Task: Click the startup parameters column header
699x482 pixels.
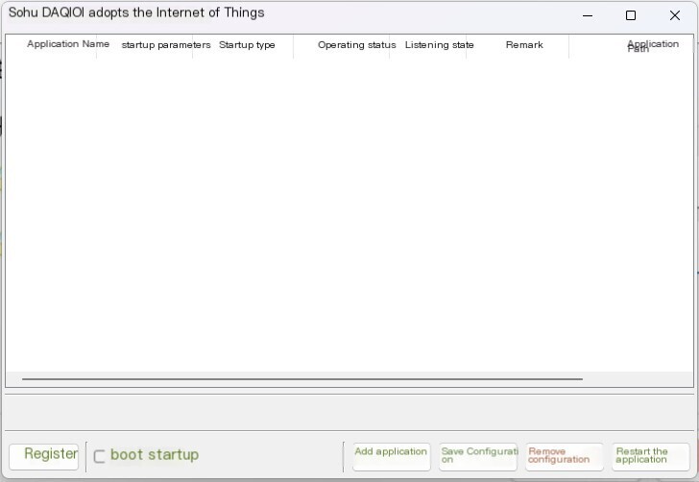Action: tap(144, 46)
